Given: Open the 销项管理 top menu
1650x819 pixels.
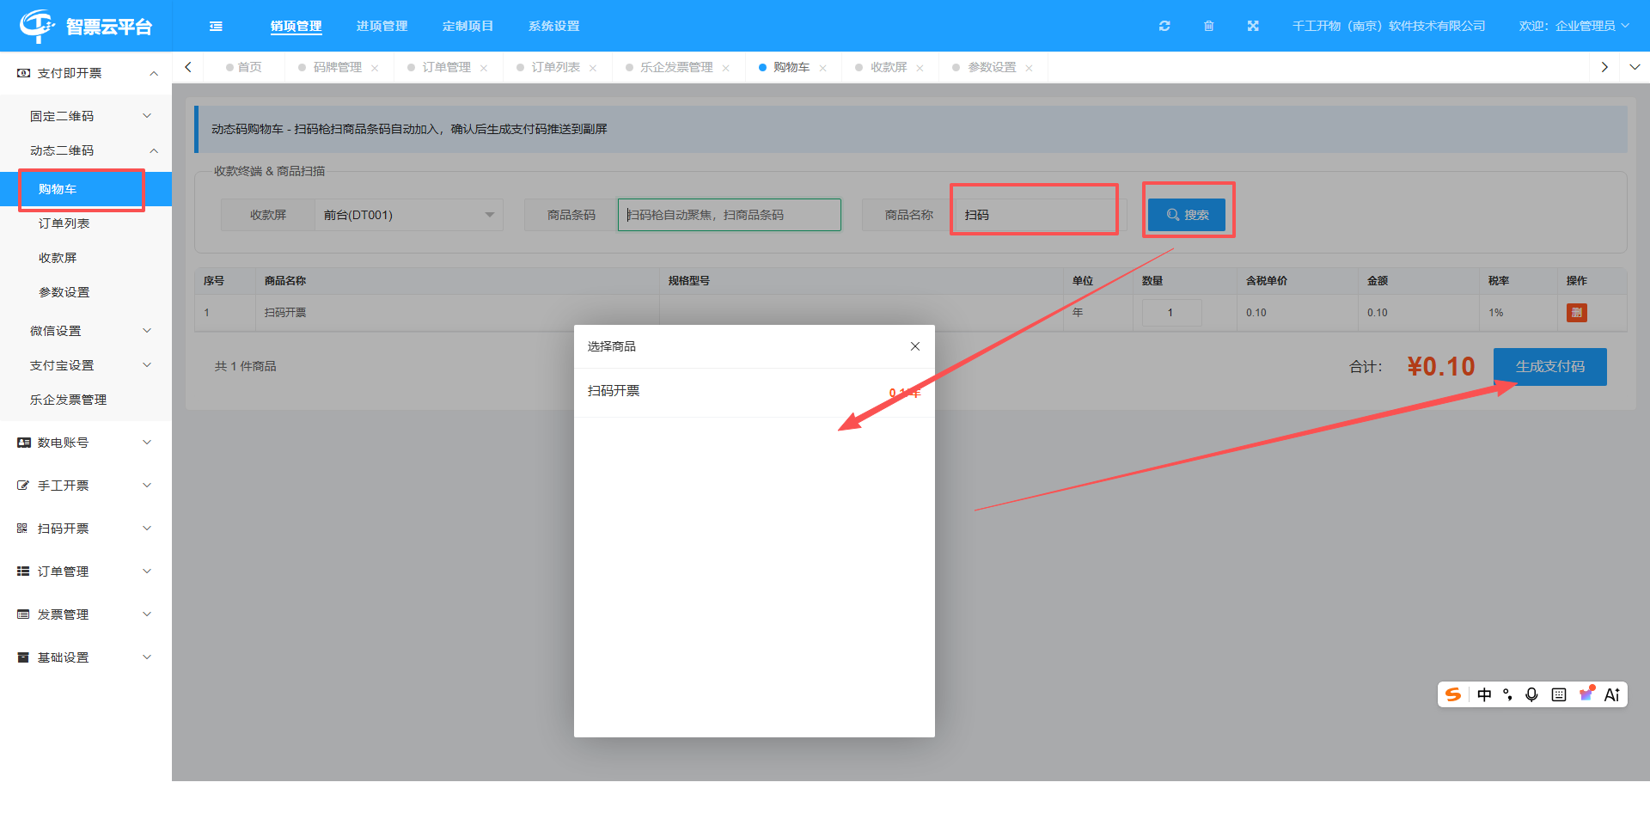Looking at the screenshot, I should click(296, 27).
